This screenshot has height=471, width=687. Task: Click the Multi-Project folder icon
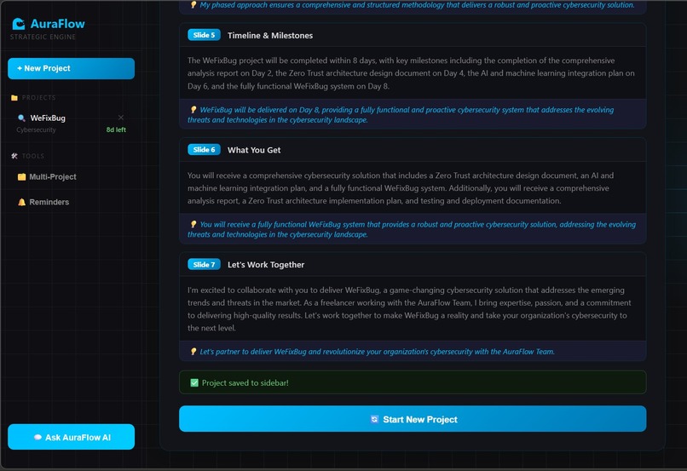[x=21, y=177]
